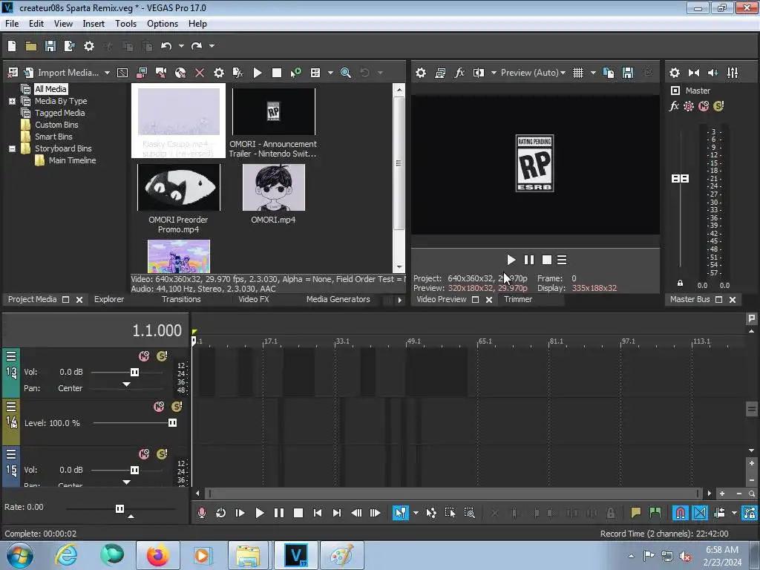This screenshot has width=760, height=570.
Task: Click the Downmix Output icon in Master Bus
Action: coord(694,73)
